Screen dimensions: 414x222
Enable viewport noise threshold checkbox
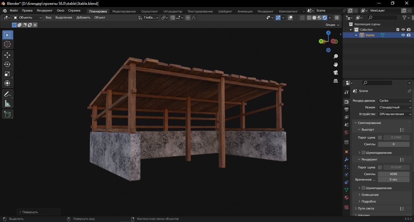pos(380,137)
